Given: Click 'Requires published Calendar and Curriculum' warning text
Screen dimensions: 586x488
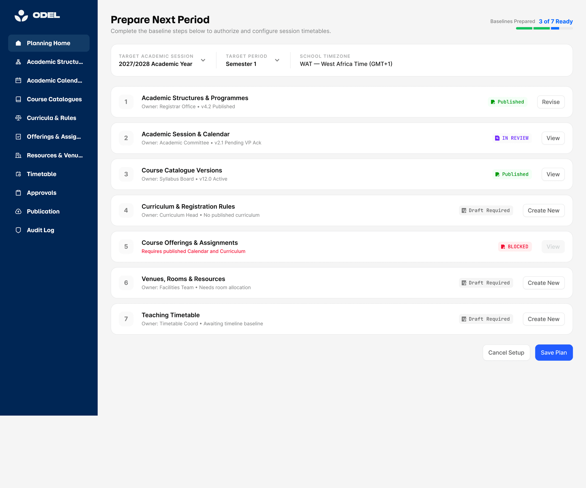Looking at the screenshot, I should click(x=193, y=251).
